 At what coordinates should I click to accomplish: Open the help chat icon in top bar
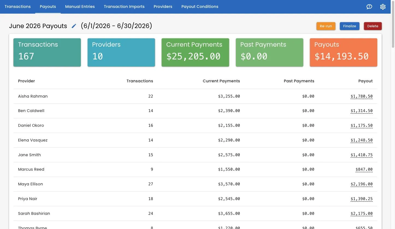[369, 7]
